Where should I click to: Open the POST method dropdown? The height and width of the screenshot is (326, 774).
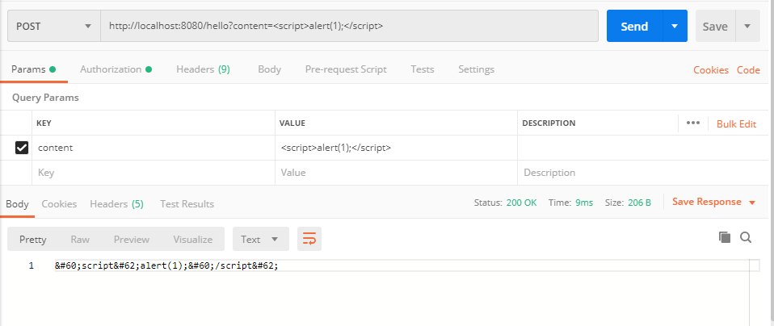point(54,26)
